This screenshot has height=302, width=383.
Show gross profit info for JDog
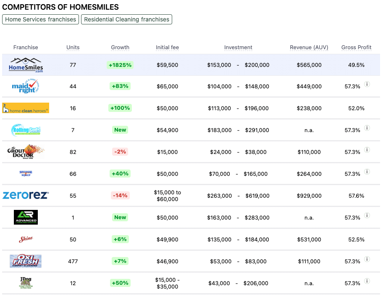pos(367,281)
